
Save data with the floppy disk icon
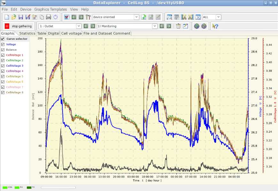(x=21, y=17)
